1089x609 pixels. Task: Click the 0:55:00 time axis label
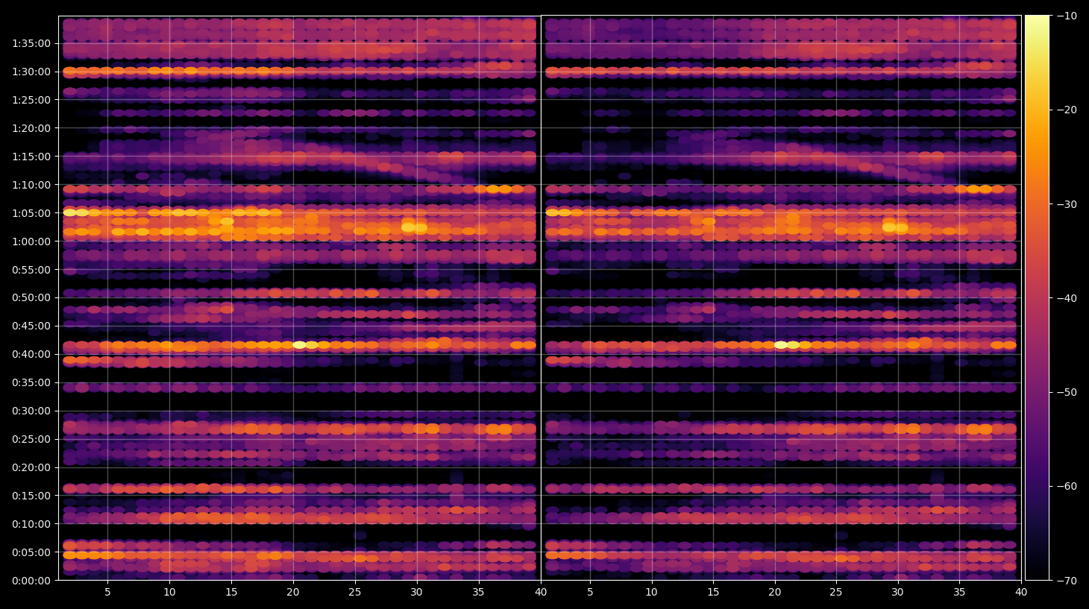[31, 270]
